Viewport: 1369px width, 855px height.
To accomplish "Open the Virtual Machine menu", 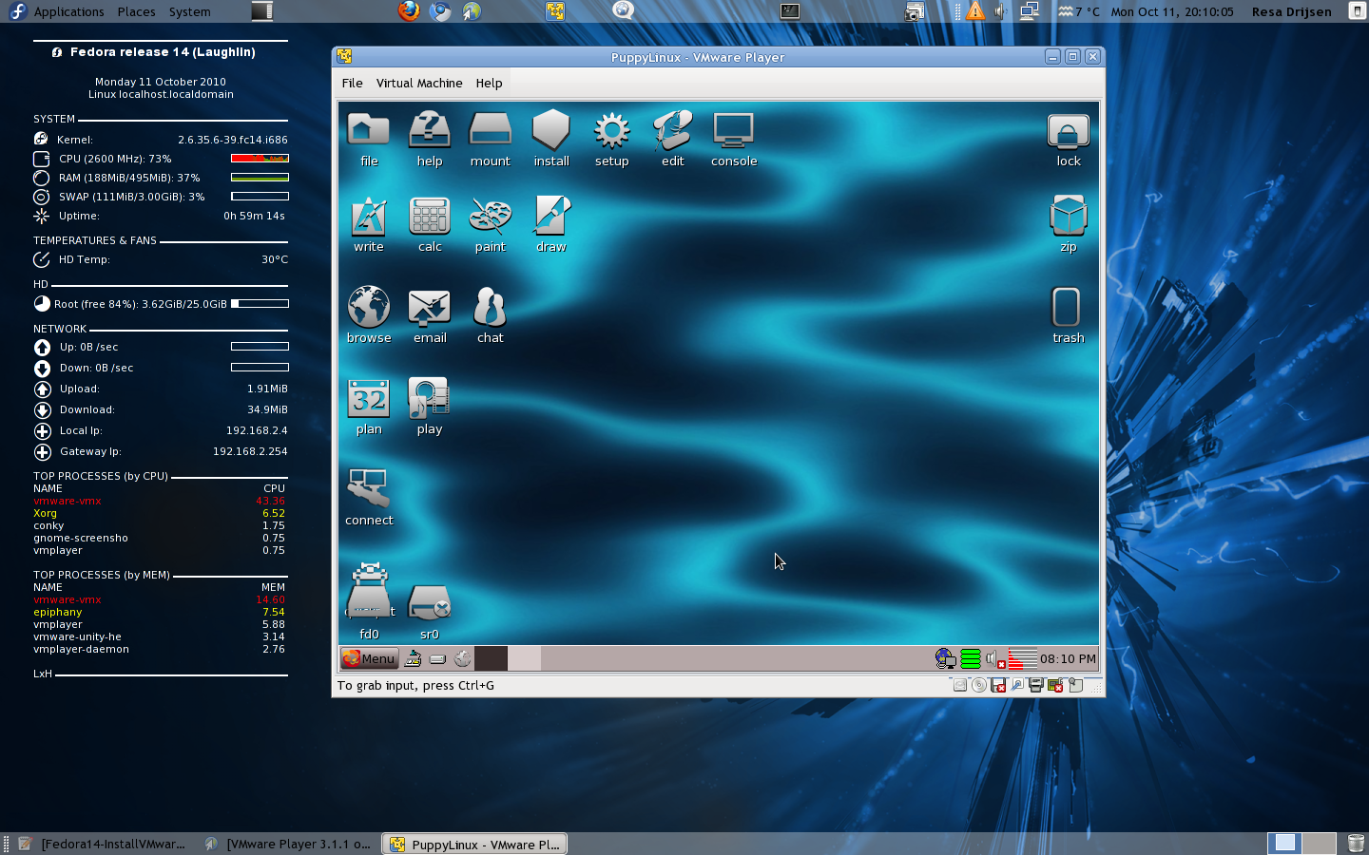I will (419, 84).
